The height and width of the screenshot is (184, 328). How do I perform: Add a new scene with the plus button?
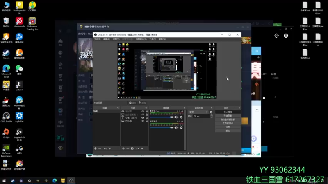[x=96, y=148]
